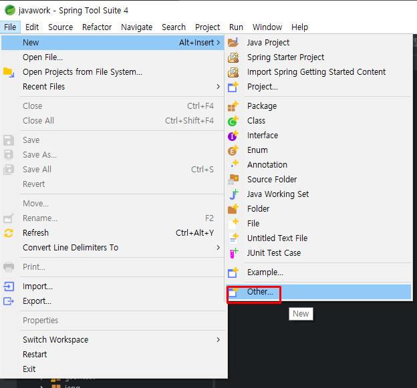Select Recent Files entry

click(113, 87)
